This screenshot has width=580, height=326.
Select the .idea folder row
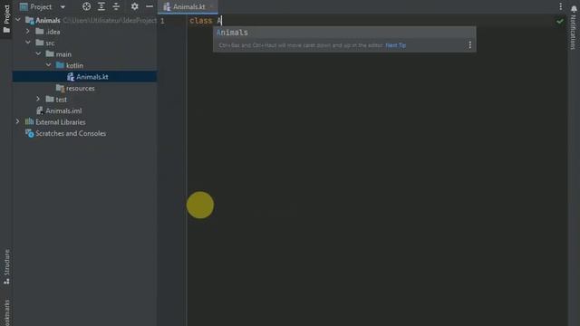click(x=84, y=32)
